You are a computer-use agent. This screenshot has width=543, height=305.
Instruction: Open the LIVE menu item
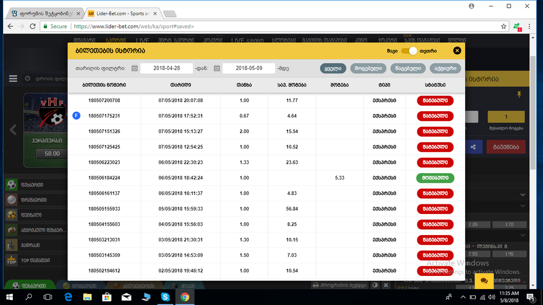click(142, 40)
